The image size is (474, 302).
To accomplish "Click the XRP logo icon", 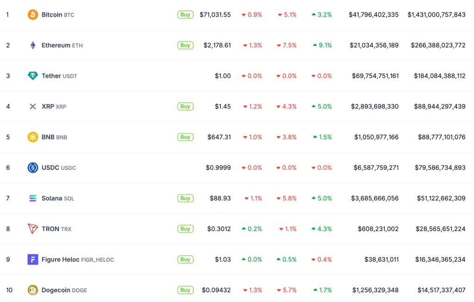I will tap(32, 107).
